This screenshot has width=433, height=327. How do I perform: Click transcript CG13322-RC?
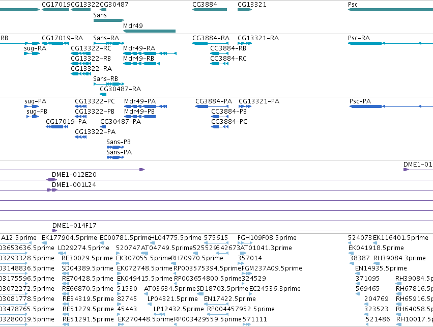click(x=91, y=48)
